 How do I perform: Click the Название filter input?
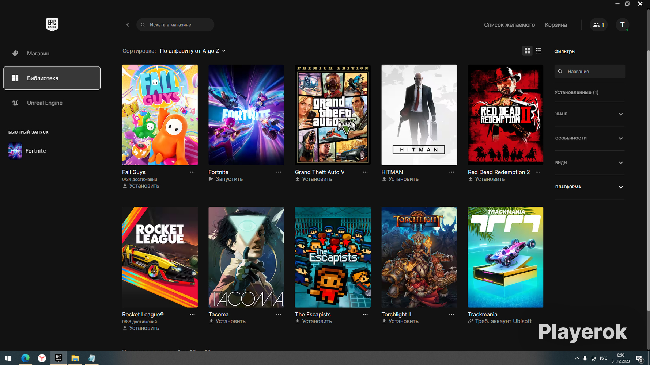(589, 72)
